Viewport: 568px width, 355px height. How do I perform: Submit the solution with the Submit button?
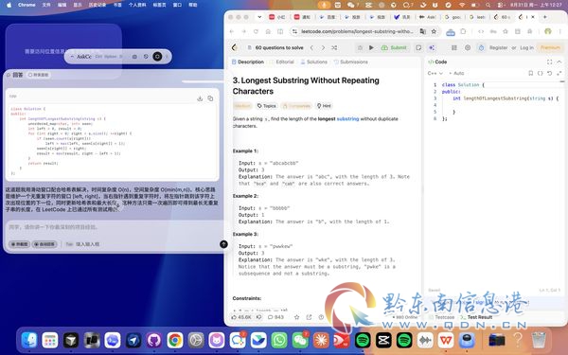point(394,48)
